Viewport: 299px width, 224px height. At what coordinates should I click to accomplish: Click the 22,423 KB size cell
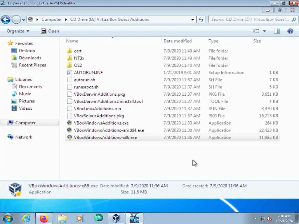point(268,130)
